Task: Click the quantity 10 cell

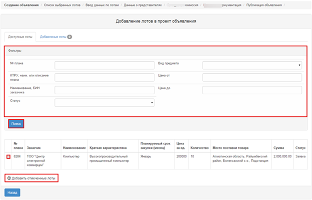Action: [199, 161]
